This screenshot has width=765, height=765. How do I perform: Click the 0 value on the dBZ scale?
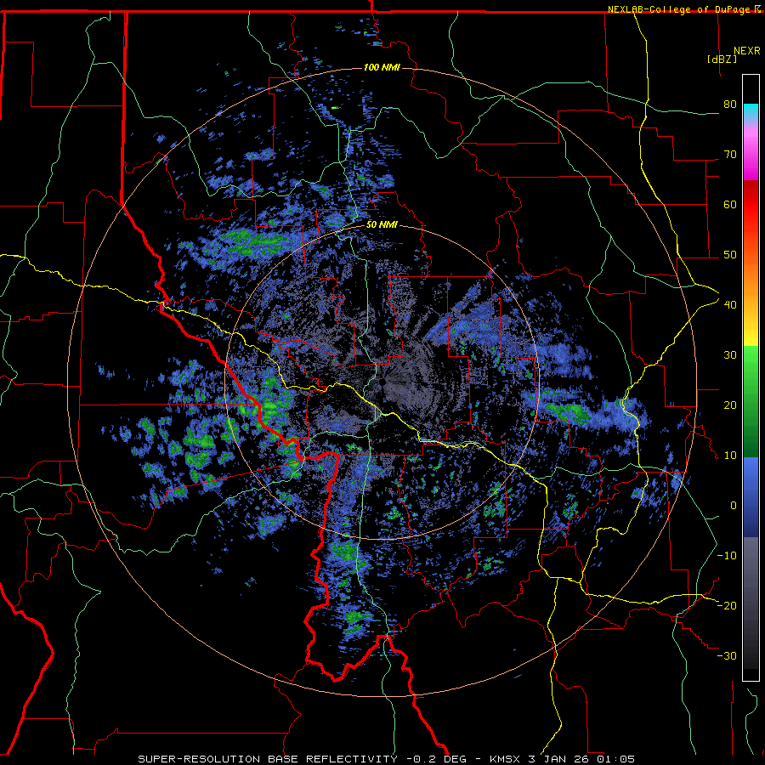(734, 506)
